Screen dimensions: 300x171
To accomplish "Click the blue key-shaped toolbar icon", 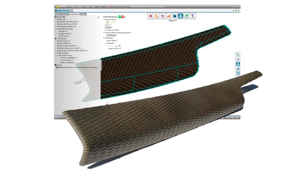I will pyautogui.click(x=193, y=16).
